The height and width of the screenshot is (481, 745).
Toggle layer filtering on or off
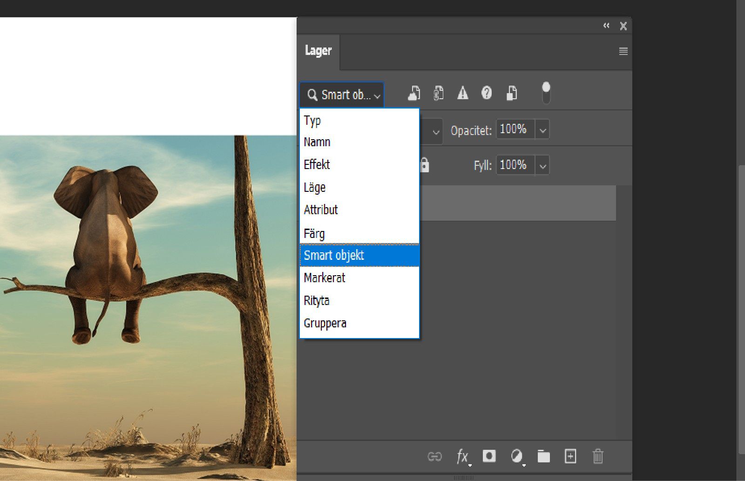546,91
